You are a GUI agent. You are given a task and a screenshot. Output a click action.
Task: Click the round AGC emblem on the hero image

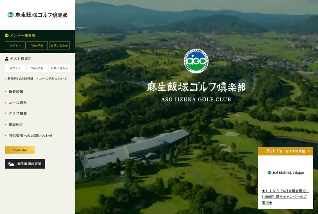coord(196,61)
